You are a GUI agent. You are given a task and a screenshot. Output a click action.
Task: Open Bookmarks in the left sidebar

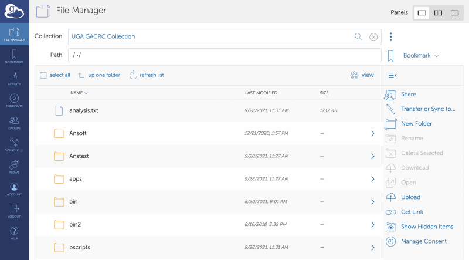[14, 56]
